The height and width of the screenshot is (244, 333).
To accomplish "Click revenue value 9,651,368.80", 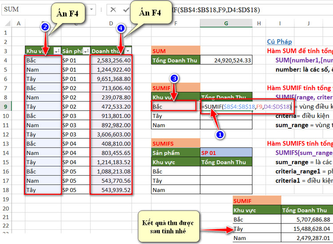I will click(x=111, y=79).
